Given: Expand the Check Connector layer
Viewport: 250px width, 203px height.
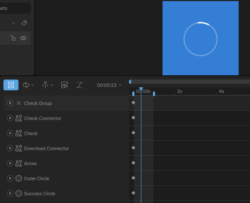Looking at the screenshot, I should pos(10,118).
